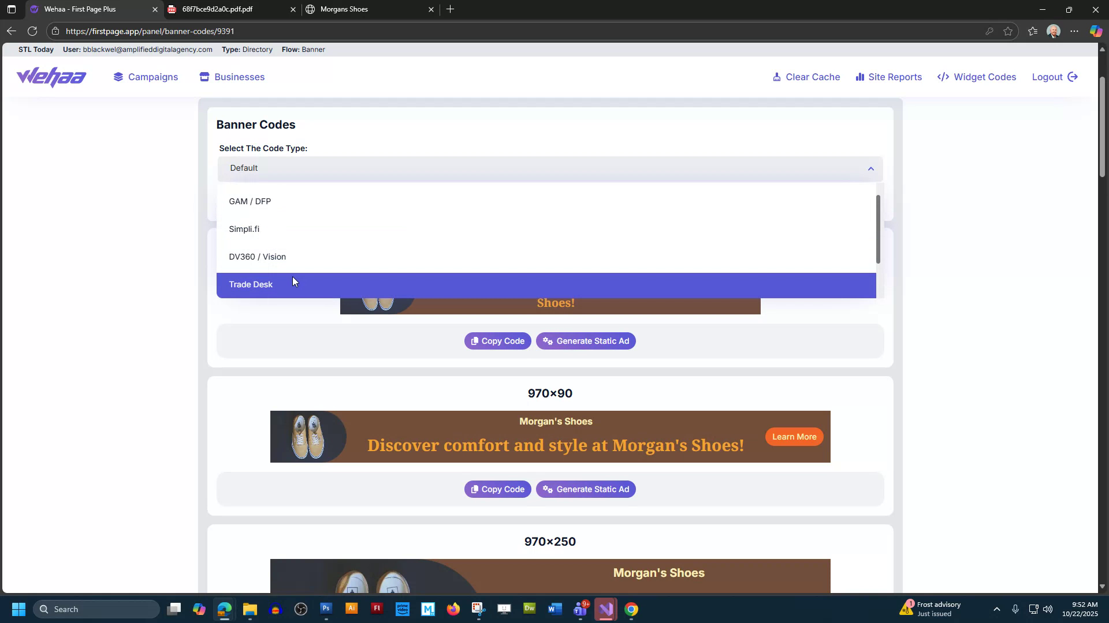Image resolution: width=1109 pixels, height=623 pixels.
Task: Open Businesses via the briefcase icon
Action: (x=204, y=77)
